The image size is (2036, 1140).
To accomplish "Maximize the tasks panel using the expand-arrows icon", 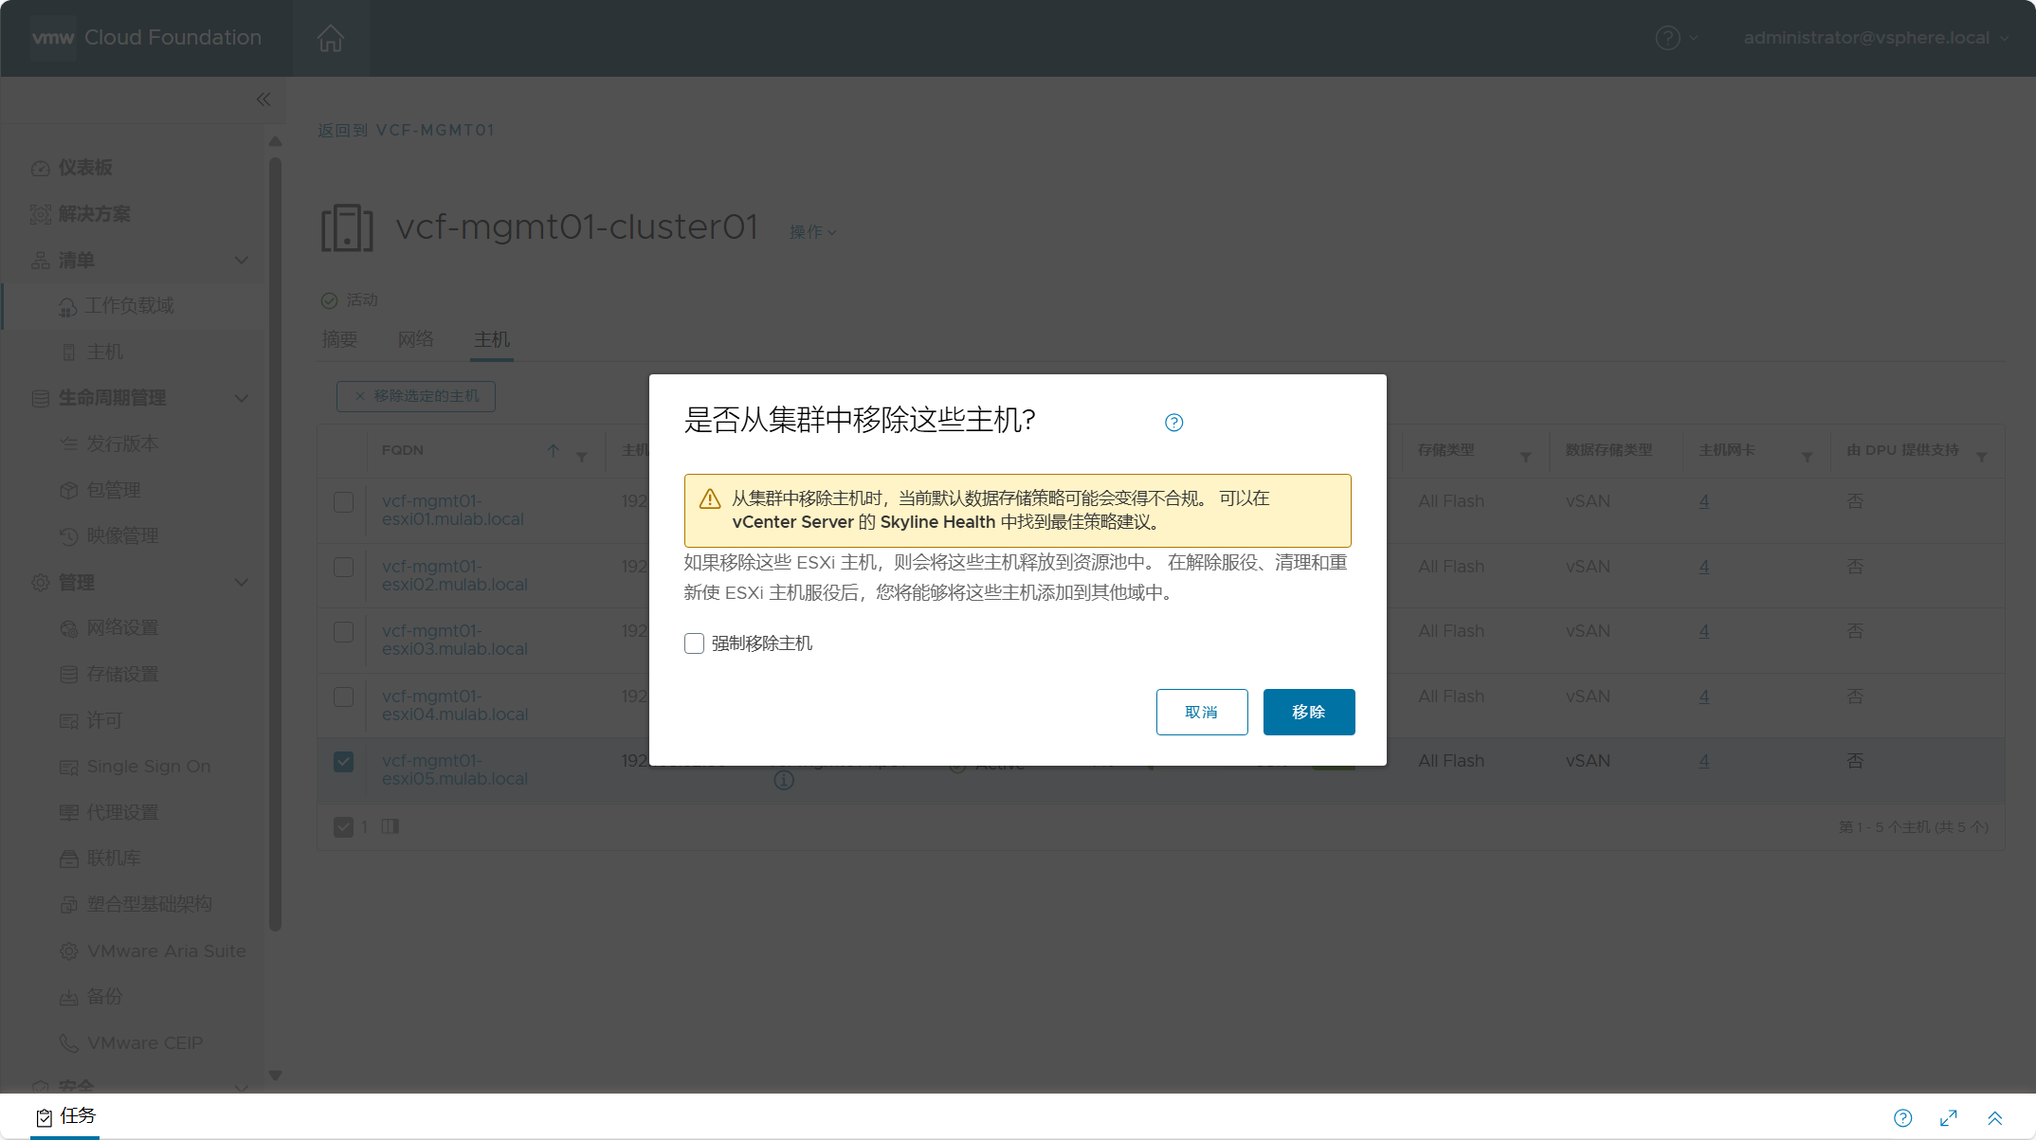I will click(1949, 1118).
